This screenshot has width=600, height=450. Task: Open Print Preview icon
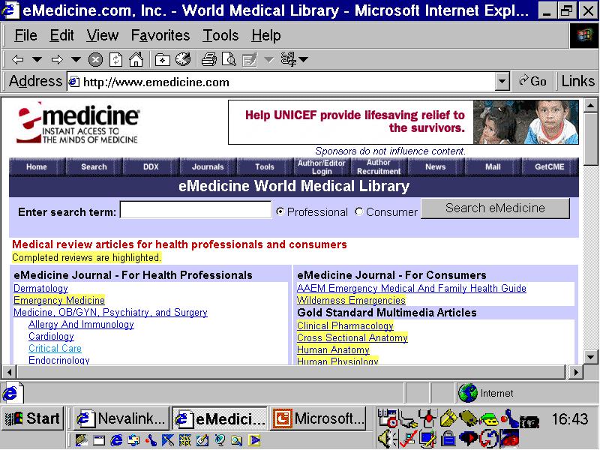(229, 59)
